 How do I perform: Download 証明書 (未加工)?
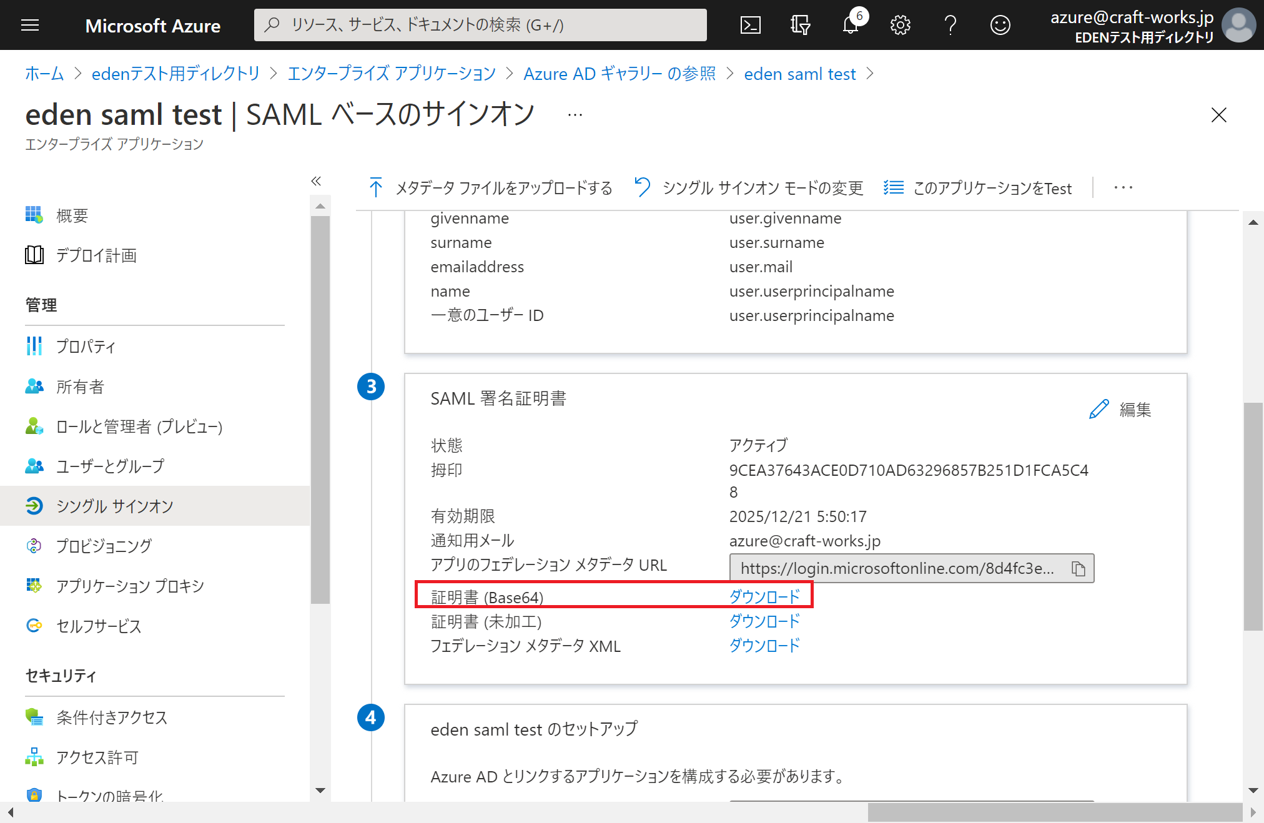[x=764, y=621]
